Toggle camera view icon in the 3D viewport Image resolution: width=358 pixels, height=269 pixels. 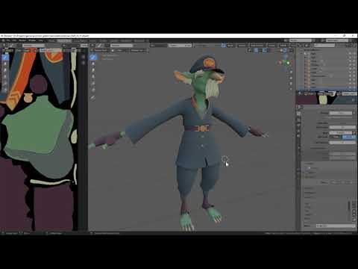291,84
